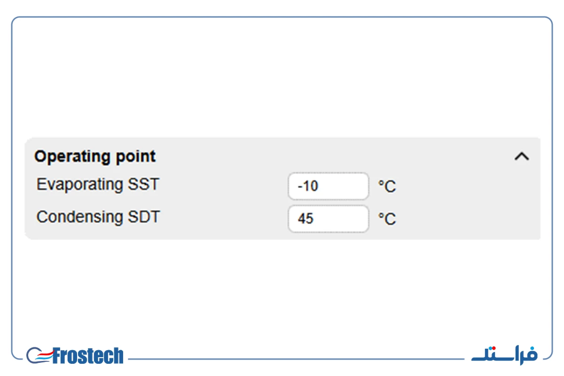This screenshot has width=564, height=376.
Task: Click the word Condensing in the label
Action: point(80,217)
